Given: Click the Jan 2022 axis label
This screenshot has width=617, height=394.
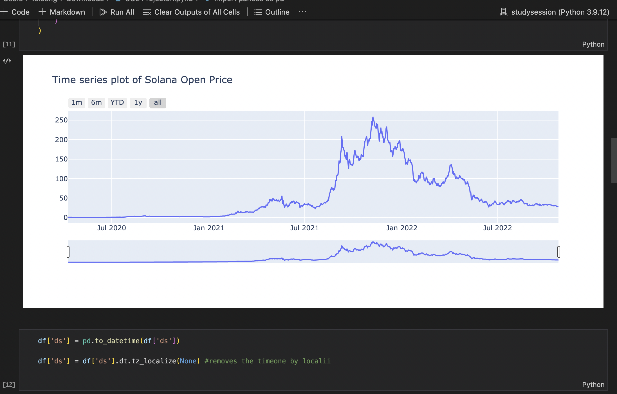Looking at the screenshot, I should [x=402, y=228].
